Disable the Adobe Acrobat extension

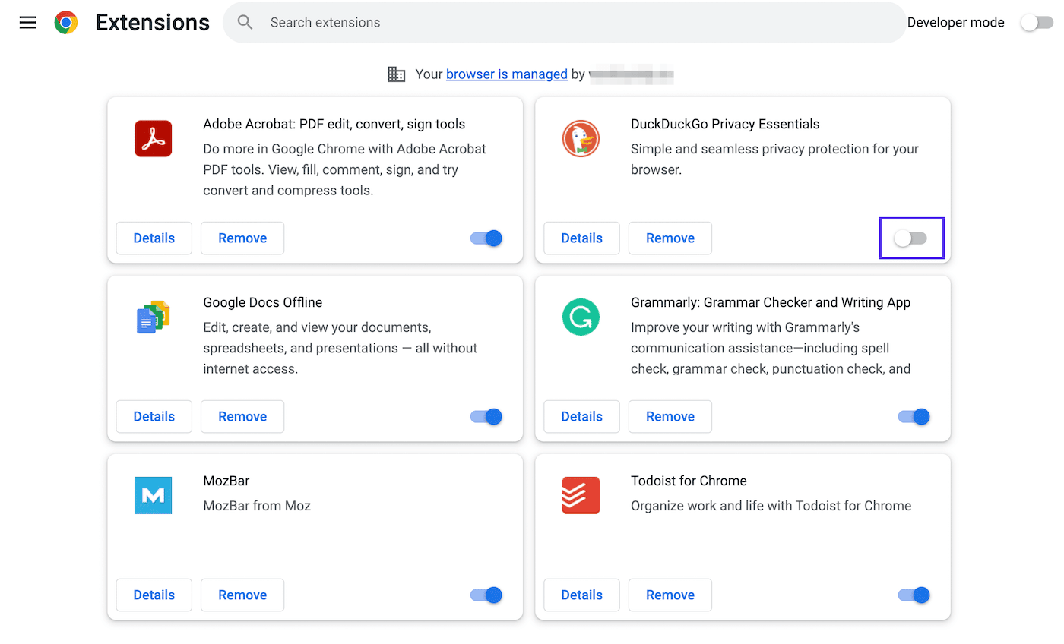tap(485, 238)
